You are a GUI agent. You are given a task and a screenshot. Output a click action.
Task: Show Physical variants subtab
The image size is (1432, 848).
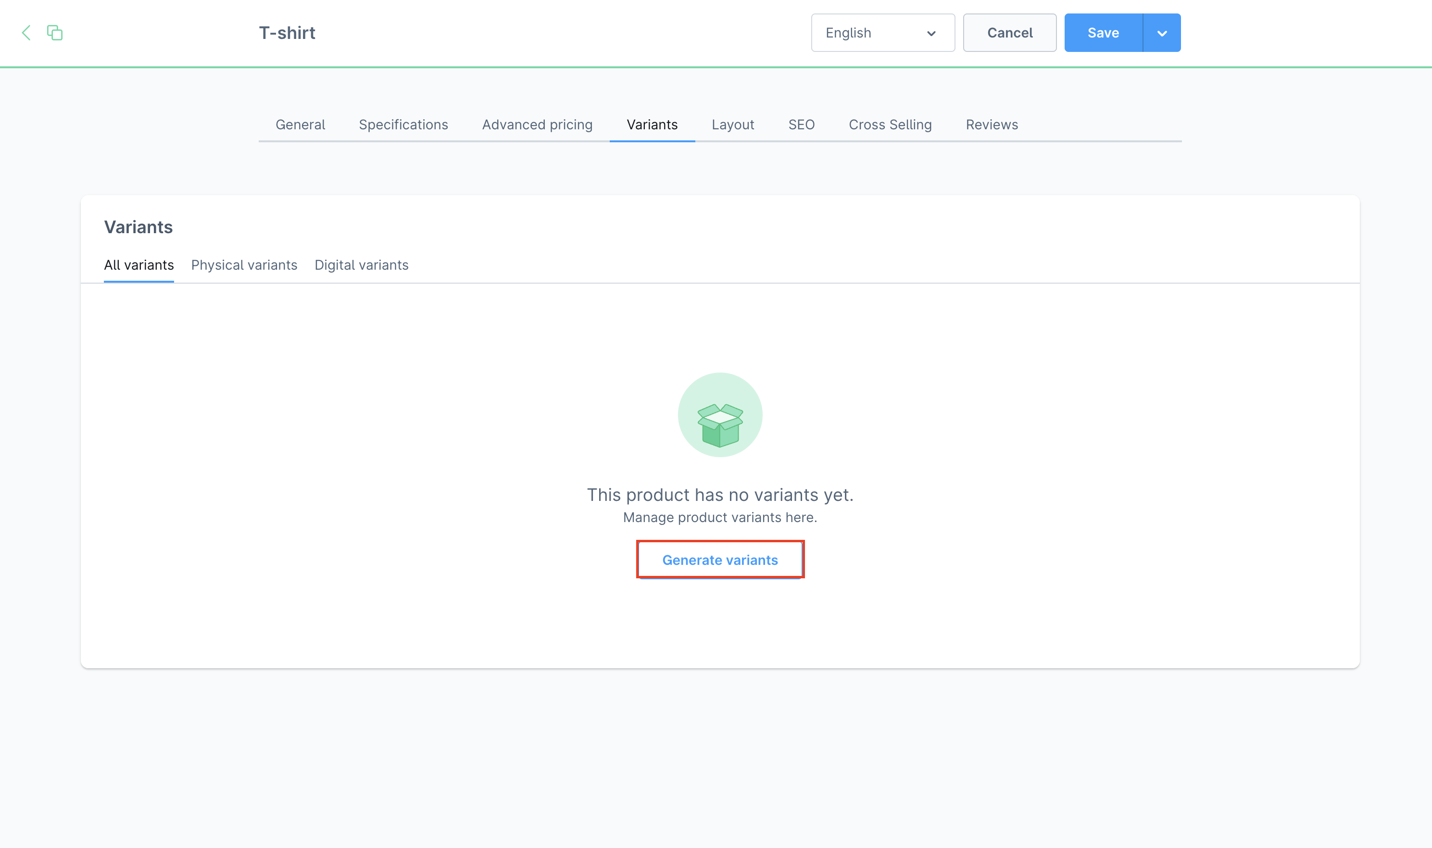(244, 265)
